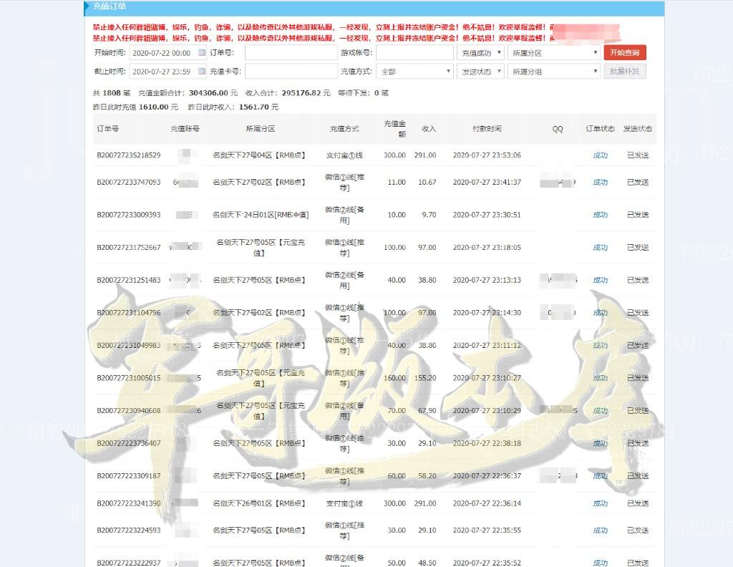Viewport: 733px width, 567px height.
Task: Click the 开始查询 search button
Action: (625, 52)
